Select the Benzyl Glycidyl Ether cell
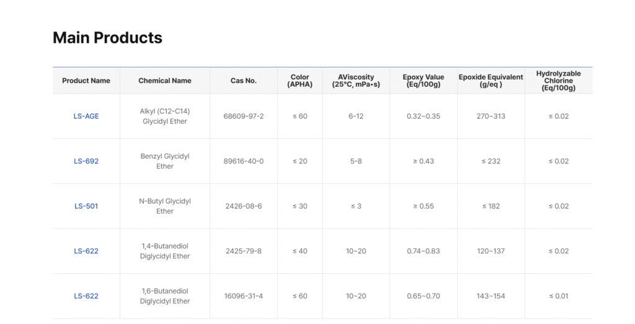The image size is (635, 324). point(165,161)
